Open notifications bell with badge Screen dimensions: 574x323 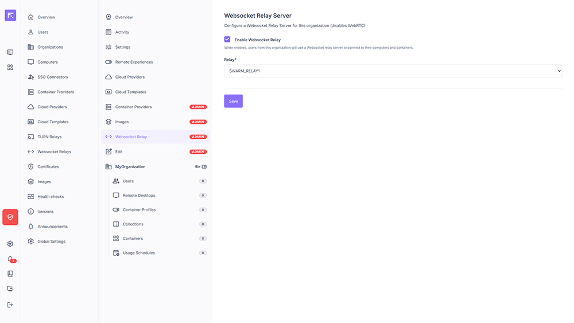coord(10,259)
